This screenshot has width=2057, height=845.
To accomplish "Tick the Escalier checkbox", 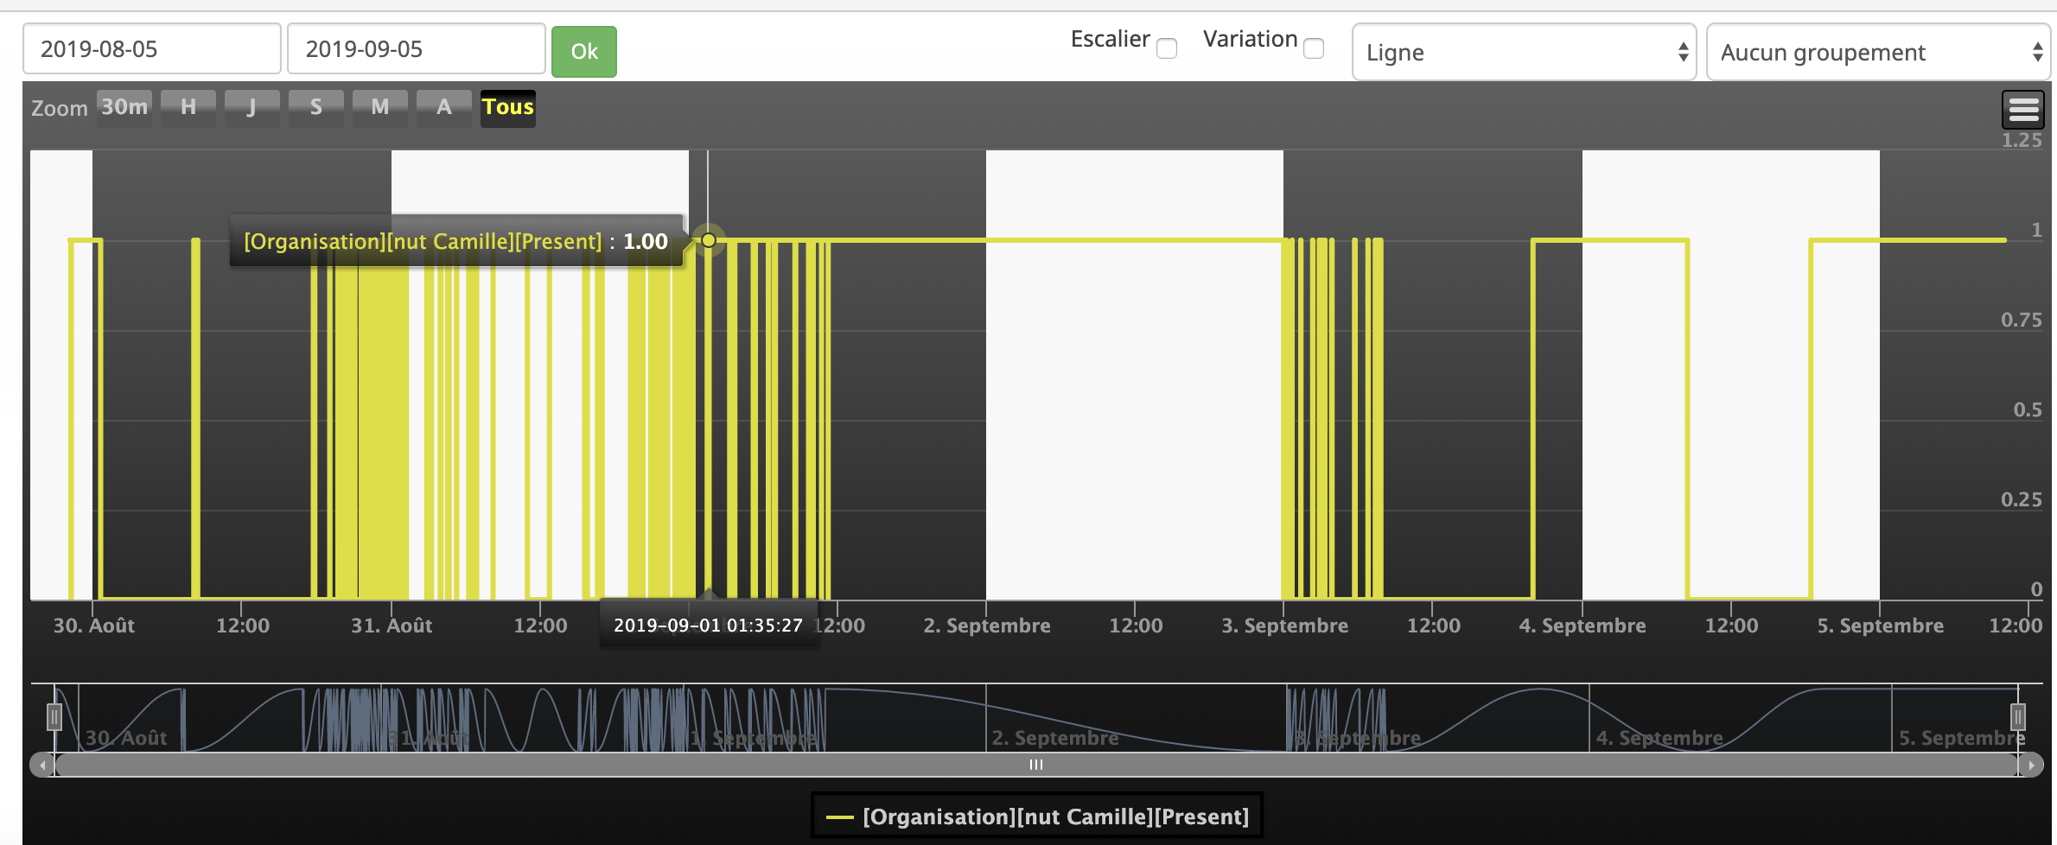I will (1167, 48).
